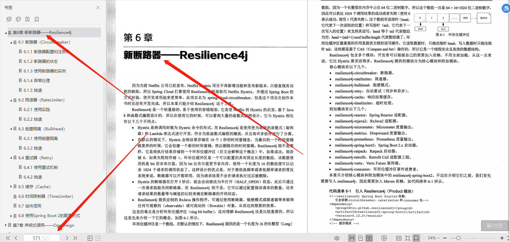Screen dimensions: 510x242
Task: Expand the 第7章 声明式调用 bookmark node
Action: pos(6,225)
